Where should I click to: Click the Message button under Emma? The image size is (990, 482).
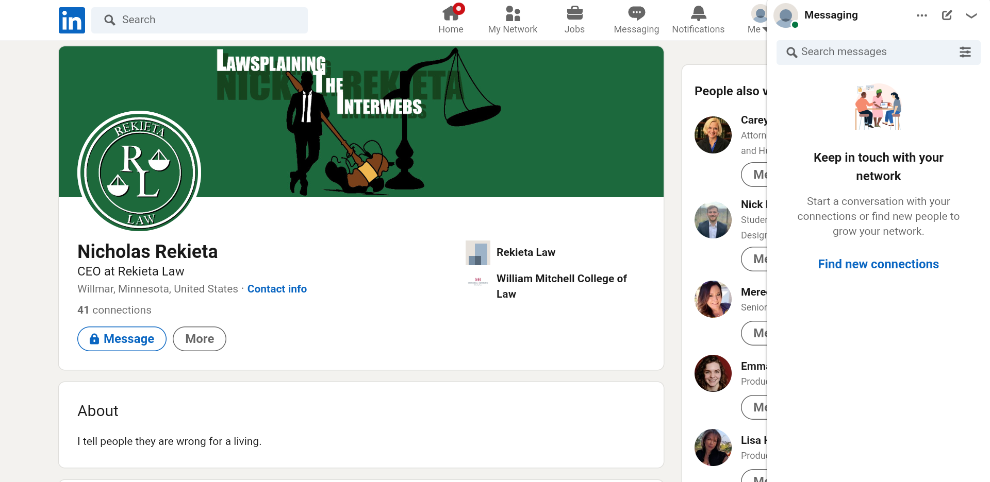coord(754,407)
